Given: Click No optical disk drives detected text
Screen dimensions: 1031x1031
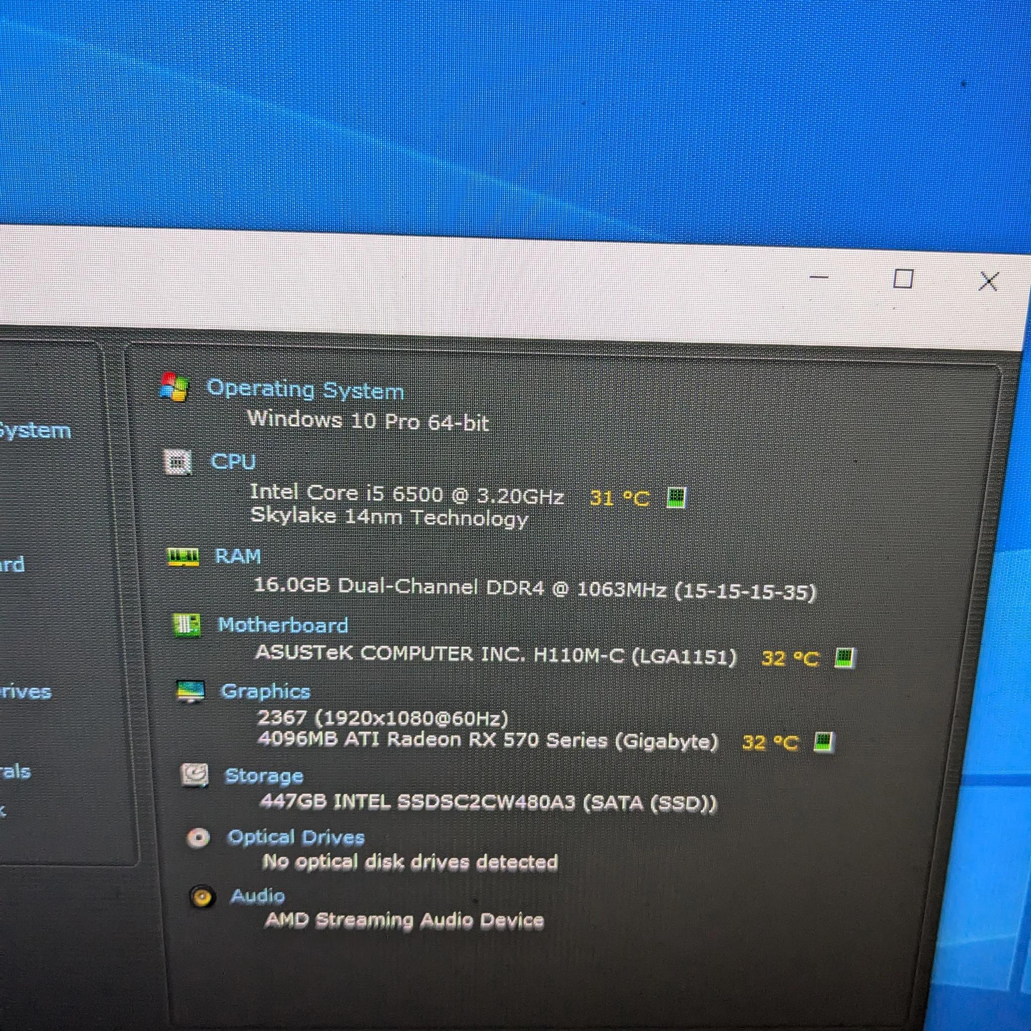Looking at the screenshot, I should [410, 862].
